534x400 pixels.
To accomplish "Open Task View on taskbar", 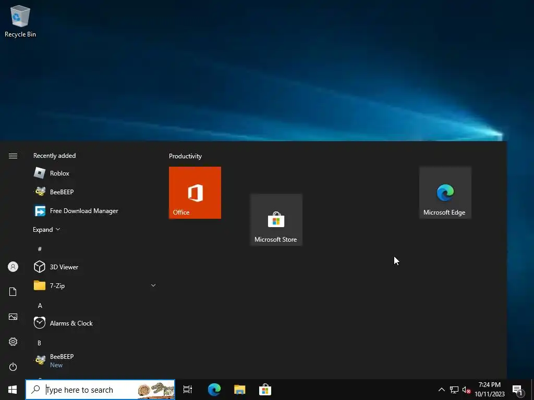I will [188, 390].
